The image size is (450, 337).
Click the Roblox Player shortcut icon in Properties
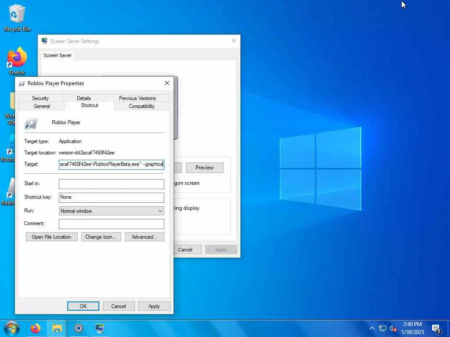pos(31,123)
